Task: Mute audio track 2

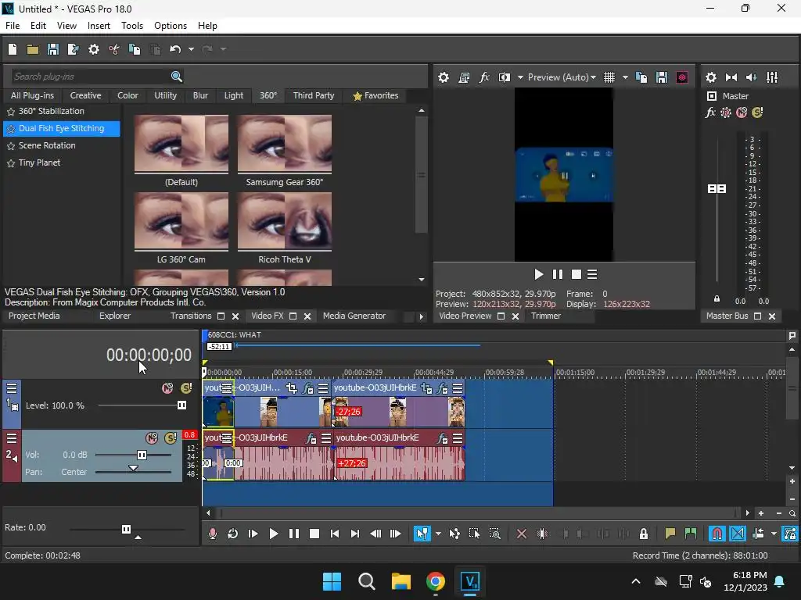Action: pyautogui.click(x=152, y=437)
